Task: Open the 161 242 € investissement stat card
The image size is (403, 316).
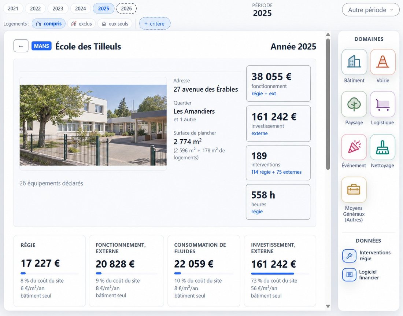Action: pos(278,124)
